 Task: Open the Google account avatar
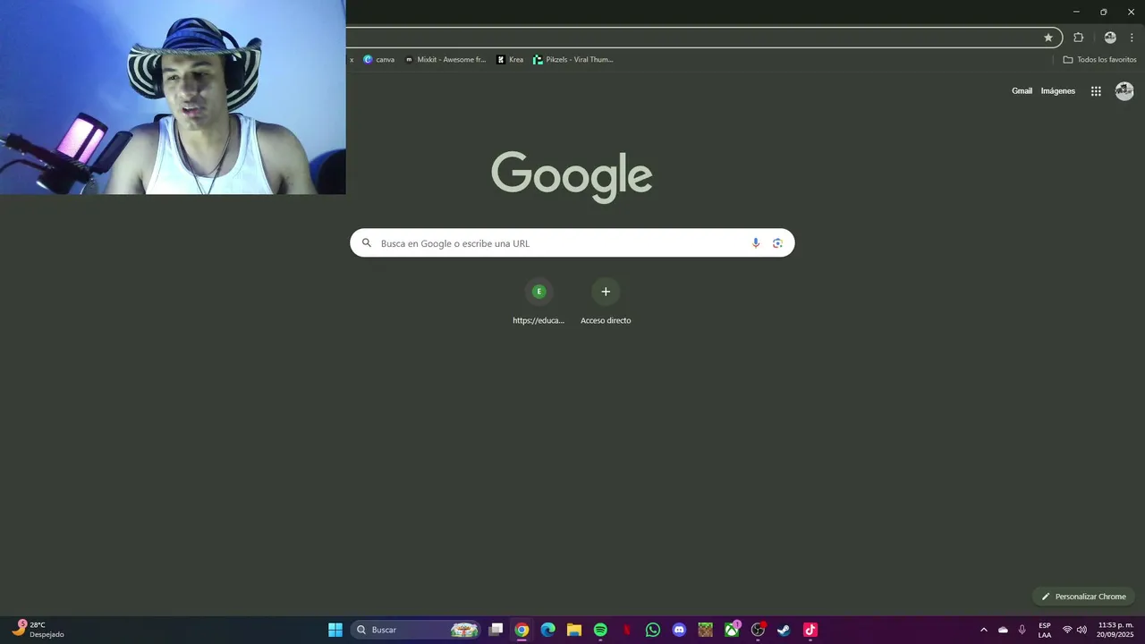1124,91
